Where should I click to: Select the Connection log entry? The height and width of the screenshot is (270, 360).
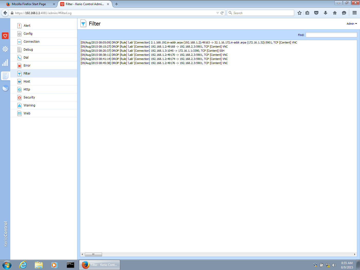coord(44,42)
